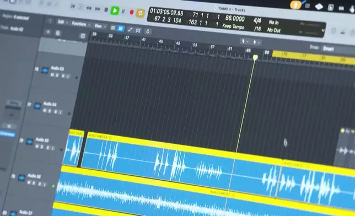Click the Forward transport button
The image size is (355, 216).
pos(98,9)
